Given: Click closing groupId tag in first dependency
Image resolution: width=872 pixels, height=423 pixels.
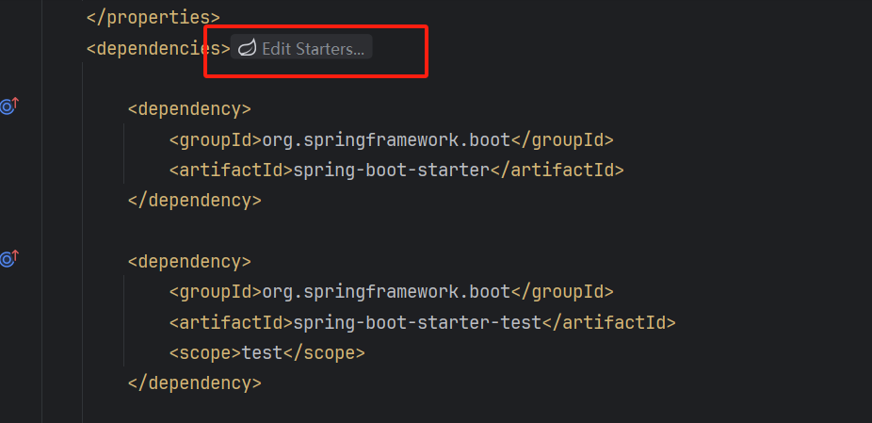Looking at the screenshot, I should [561, 139].
